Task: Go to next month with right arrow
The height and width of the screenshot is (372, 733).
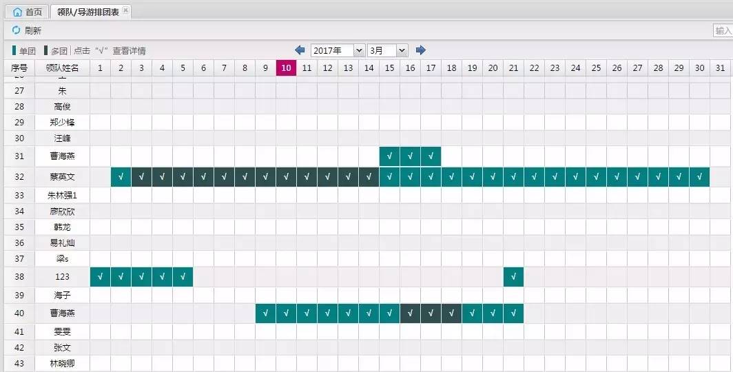Action: (421, 50)
